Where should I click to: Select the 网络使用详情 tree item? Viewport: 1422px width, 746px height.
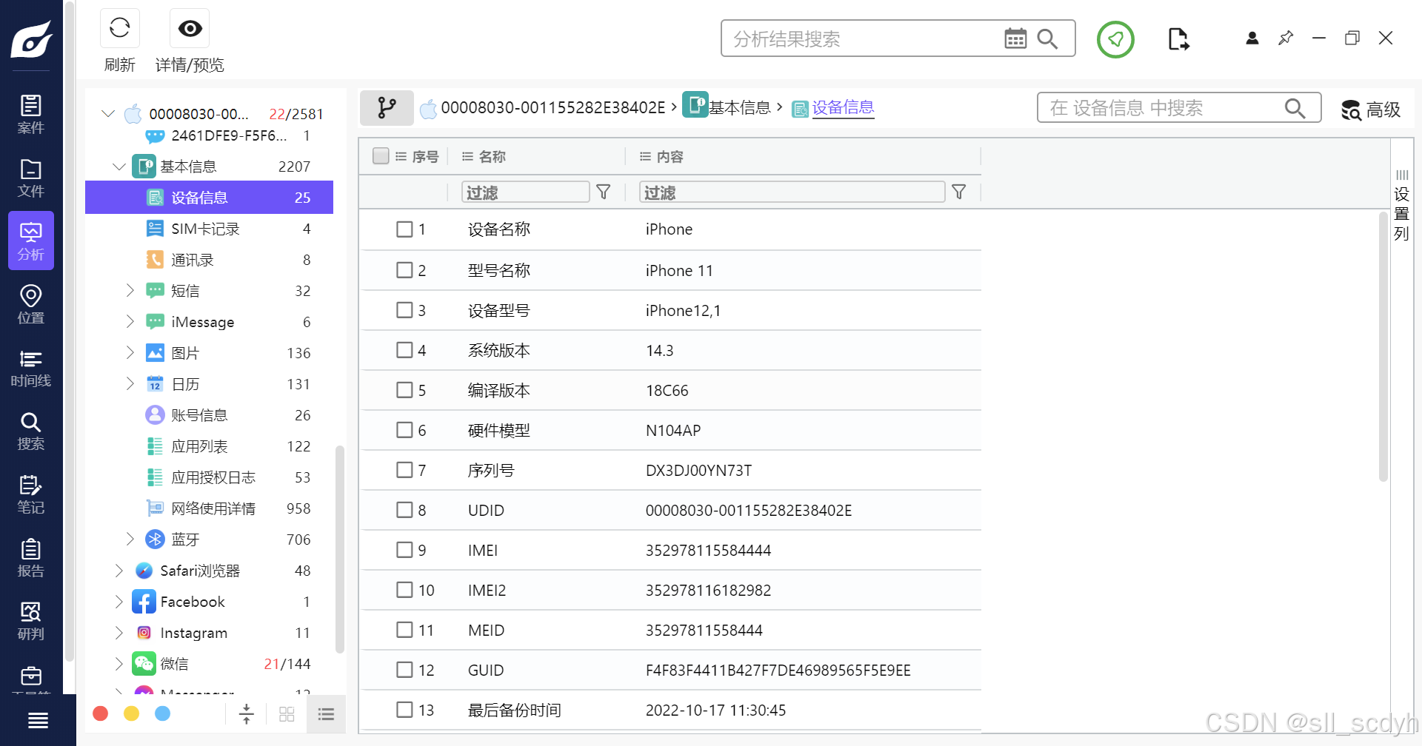point(209,508)
